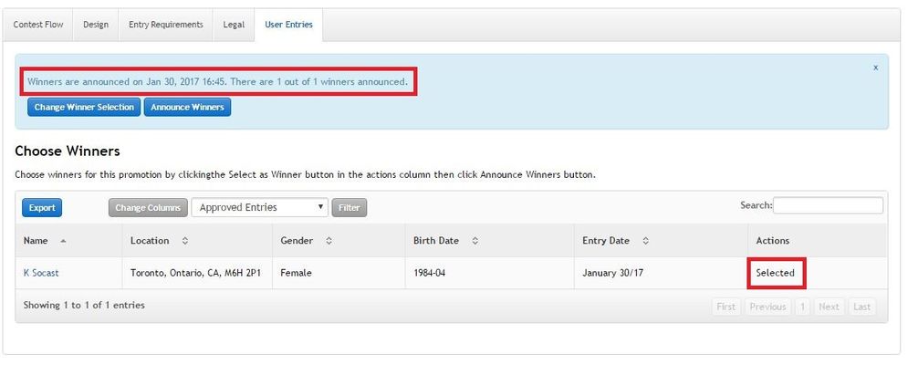Click the Change Winner Selection button
Viewport: 908px width, 365px height.
pyautogui.click(x=84, y=108)
